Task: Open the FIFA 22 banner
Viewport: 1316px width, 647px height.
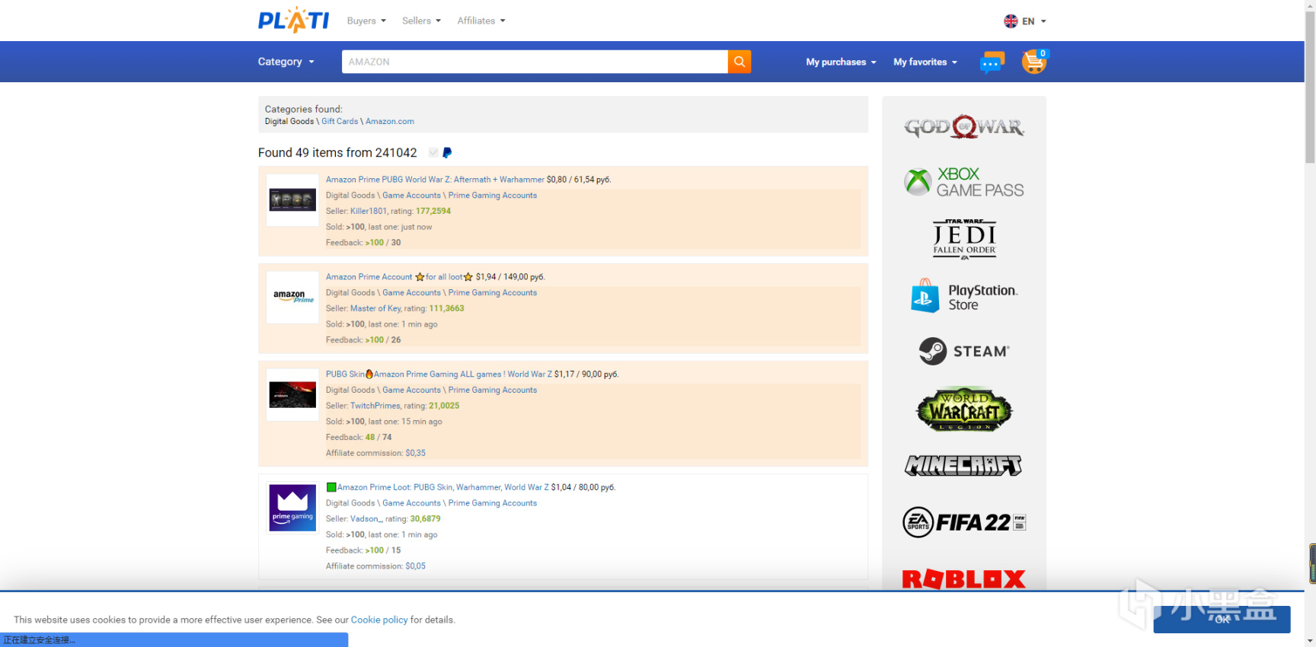Action: click(964, 522)
